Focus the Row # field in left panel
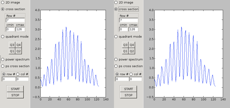Screen dimensions: 230x108 tap(15, 20)
